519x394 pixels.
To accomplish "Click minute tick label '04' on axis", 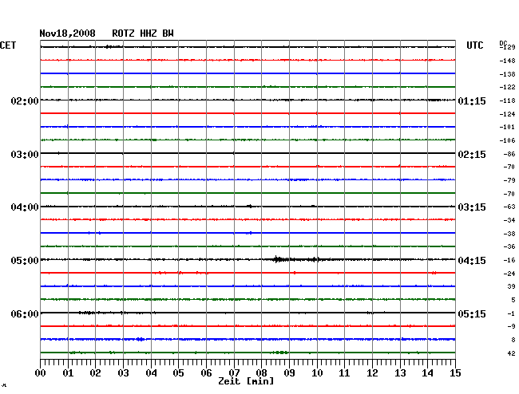I will (151, 372).
